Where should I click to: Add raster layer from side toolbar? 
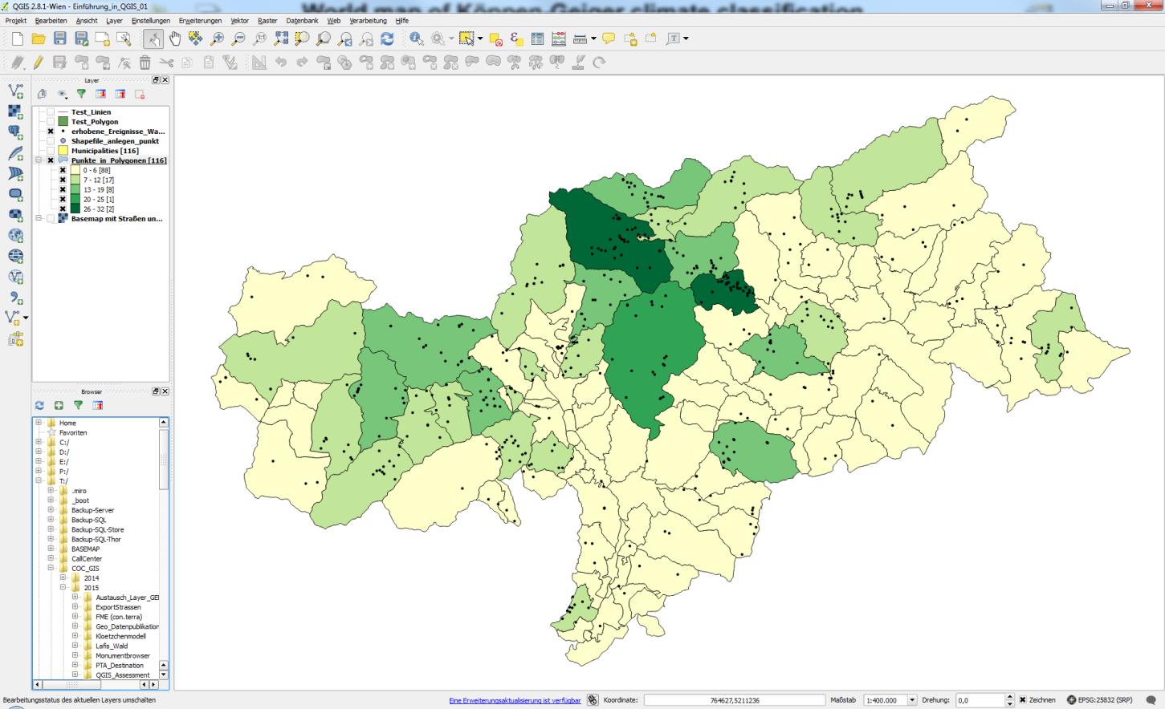click(x=15, y=112)
